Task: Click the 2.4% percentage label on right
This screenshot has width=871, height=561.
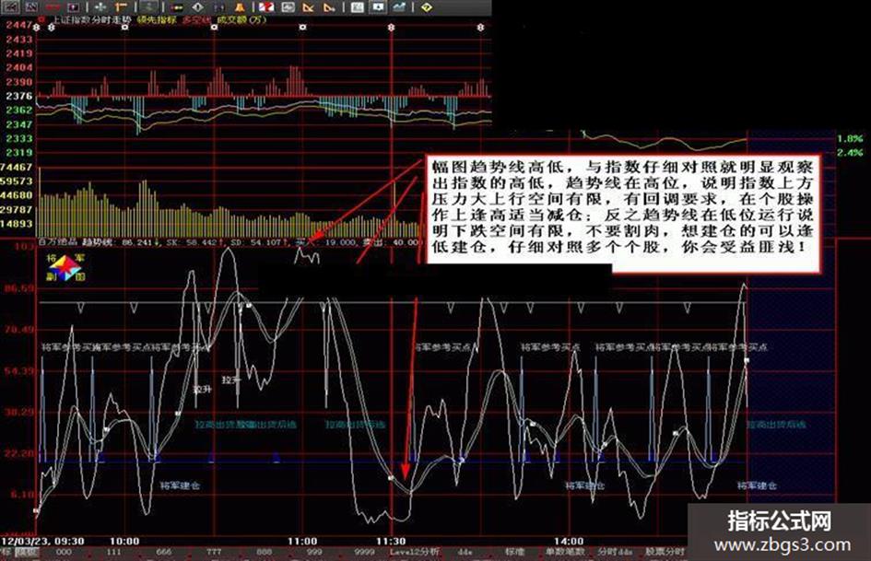Action: coord(850,152)
